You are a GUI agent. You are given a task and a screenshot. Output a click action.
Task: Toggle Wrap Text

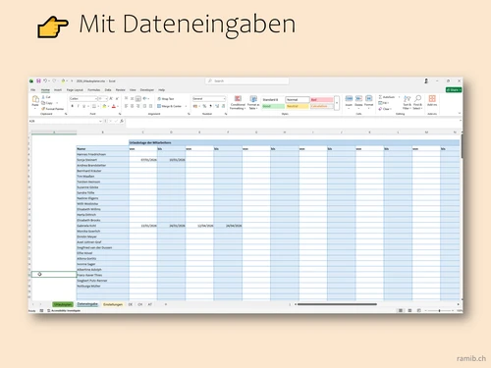(x=166, y=98)
